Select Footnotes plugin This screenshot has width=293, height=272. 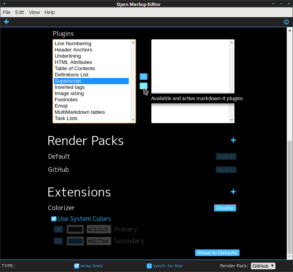coord(91,100)
